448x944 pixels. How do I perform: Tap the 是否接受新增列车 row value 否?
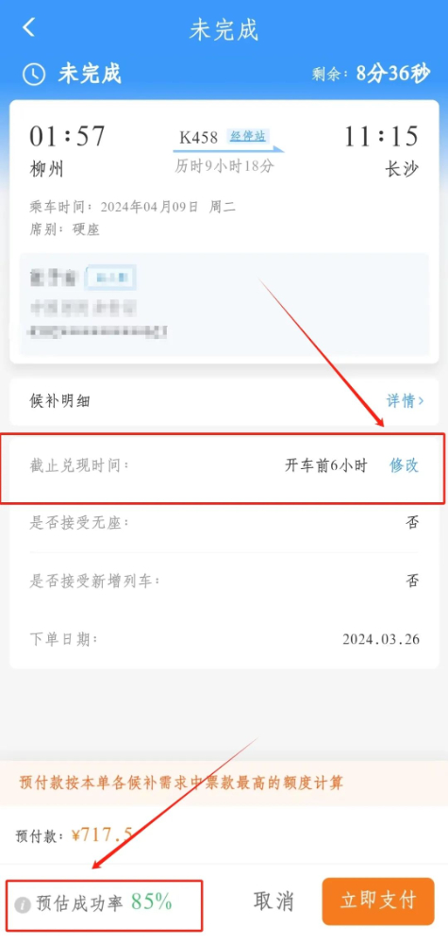click(412, 581)
